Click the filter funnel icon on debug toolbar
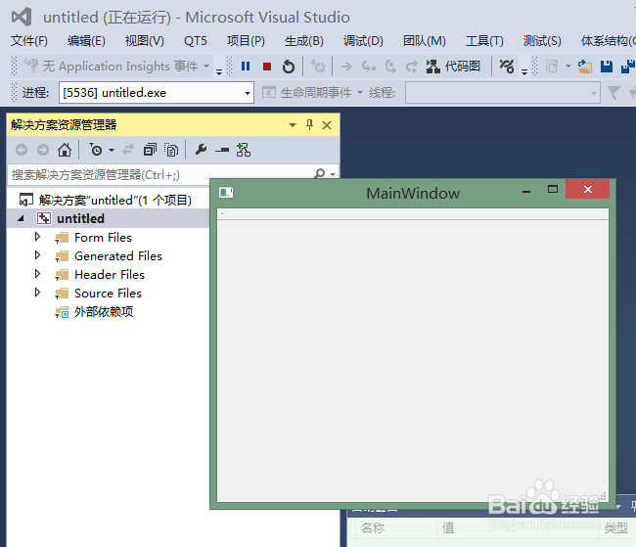This screenshot has width=636, height=547. click(613, 93)
